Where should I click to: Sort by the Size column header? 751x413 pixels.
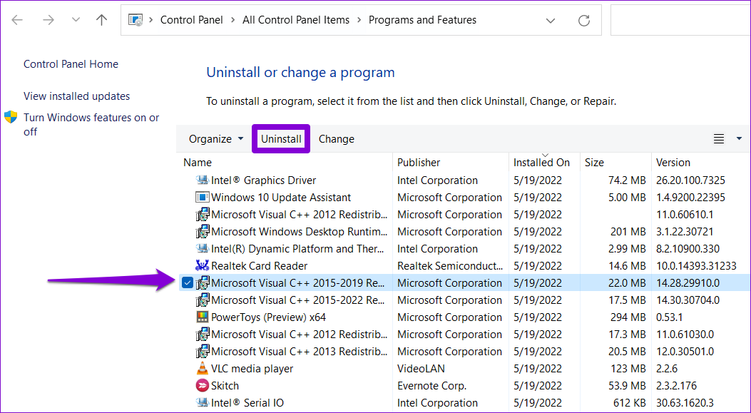click(x=594, y=163)
